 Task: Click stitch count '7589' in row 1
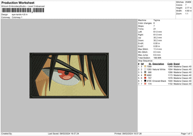149,66
